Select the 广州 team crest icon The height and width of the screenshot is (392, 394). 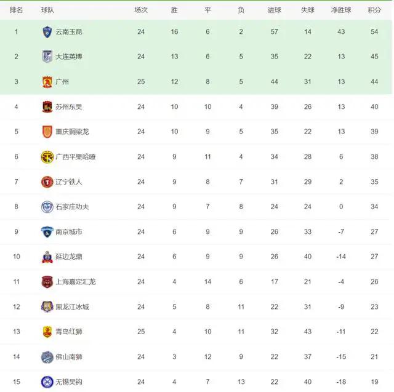coord(47,82)
